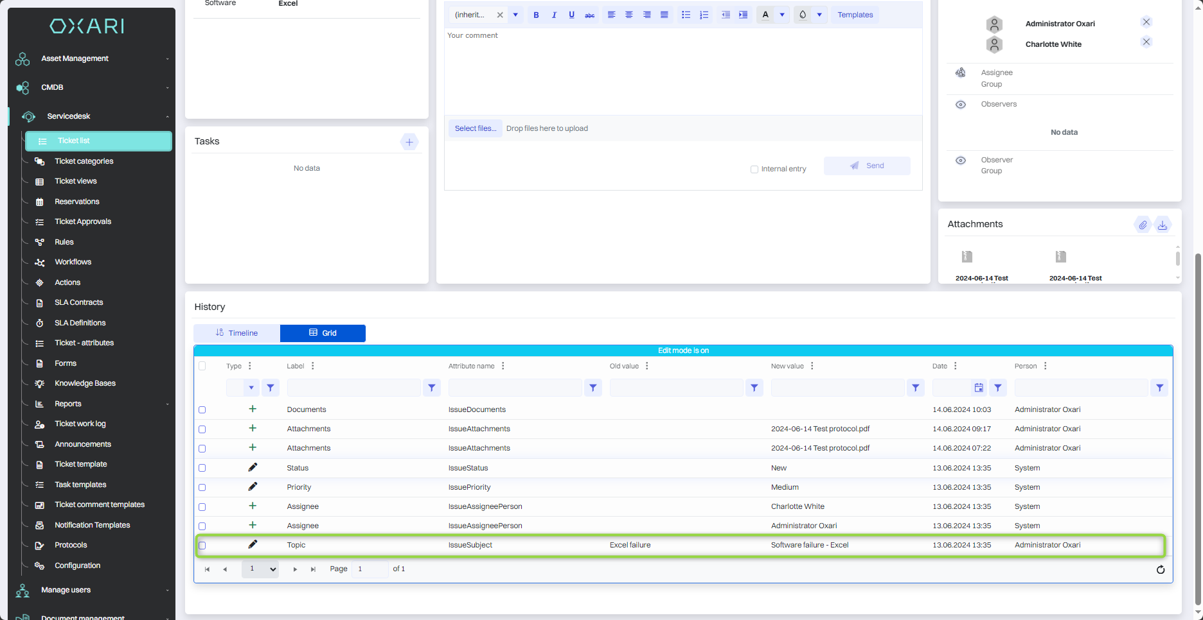The height and width of the screenshot is (620, 1203).
Task: Click the attach file paperclip icon
Action: pos(1143,225)
